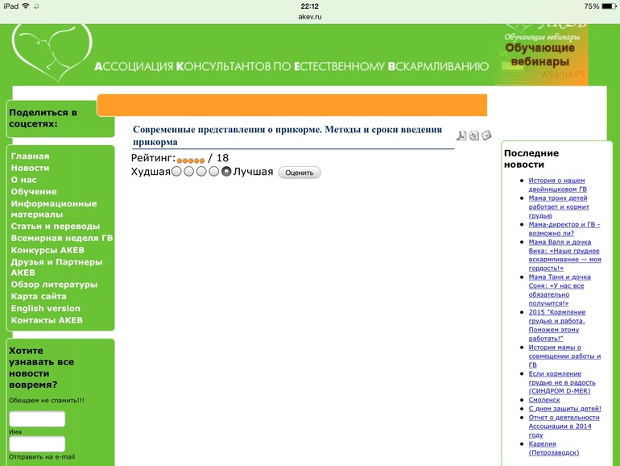Open the Статьи и переводы menu item
620x466 pixels.
click(x=56, y=226)
